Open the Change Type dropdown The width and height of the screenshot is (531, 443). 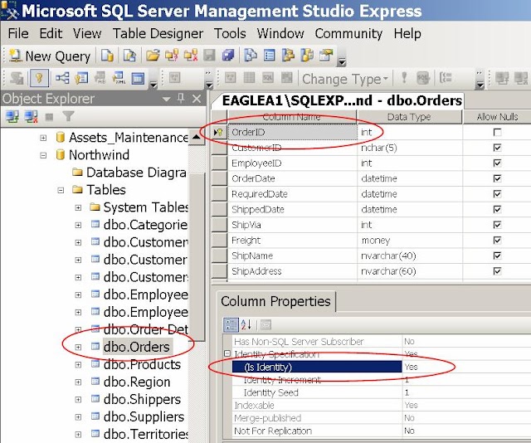pos(345,79)
